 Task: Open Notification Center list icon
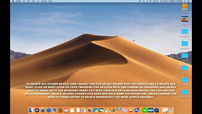[x=188, y=1]
